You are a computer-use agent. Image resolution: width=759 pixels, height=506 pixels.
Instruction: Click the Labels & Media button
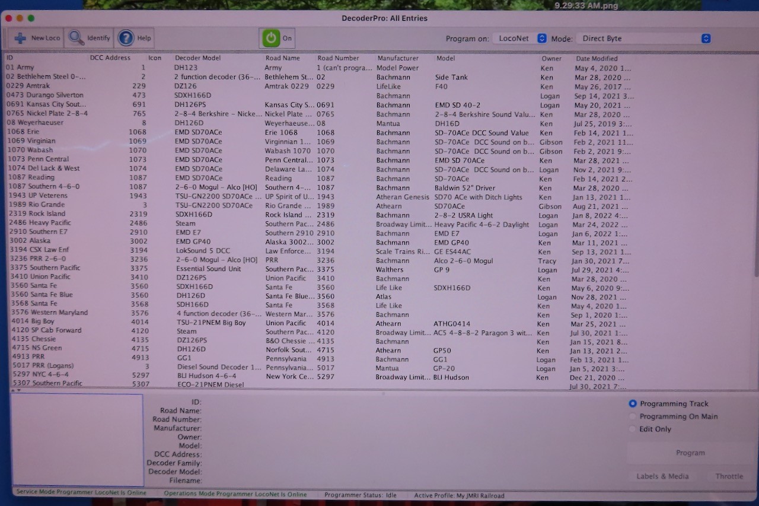pyautogui.click(x=662, y=476)
